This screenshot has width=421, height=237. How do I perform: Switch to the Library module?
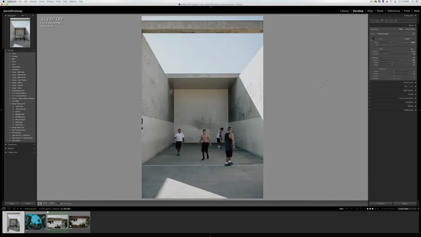pyautogui.click(x=345, y=11)
